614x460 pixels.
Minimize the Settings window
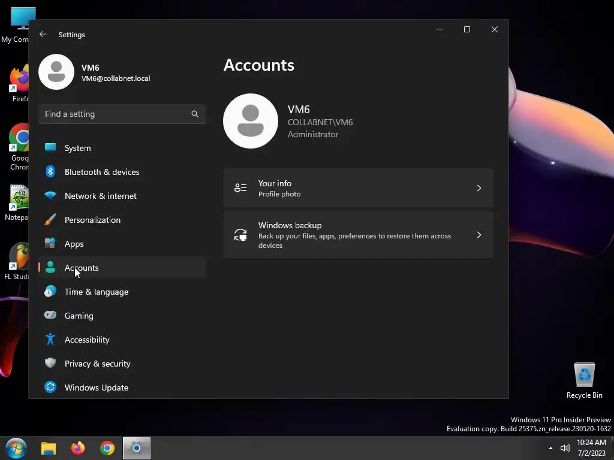point(440,29)
